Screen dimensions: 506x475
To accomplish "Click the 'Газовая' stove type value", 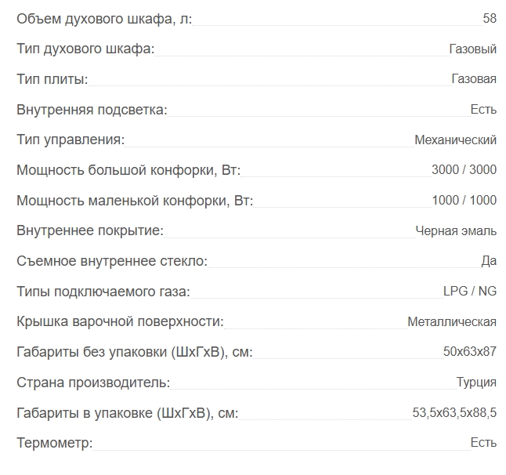I will point(474,79).
